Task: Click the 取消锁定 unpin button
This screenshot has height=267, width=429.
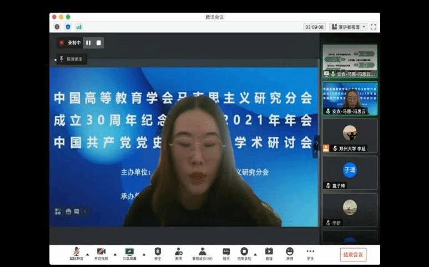Action: coord(72,59)
